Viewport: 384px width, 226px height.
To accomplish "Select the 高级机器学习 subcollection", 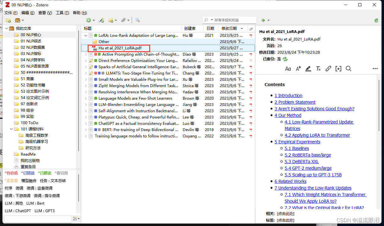I will click(x=37, y=142).
